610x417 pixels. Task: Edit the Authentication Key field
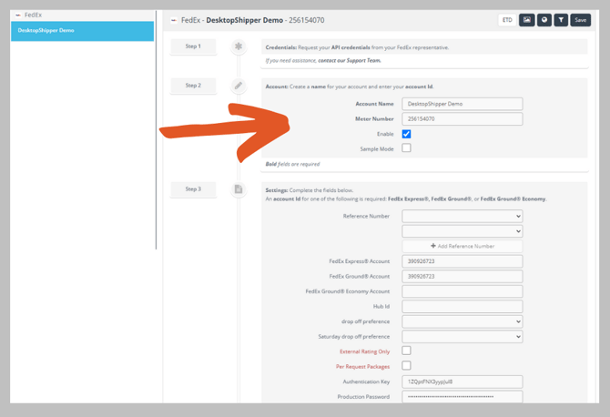pos(463,382)
